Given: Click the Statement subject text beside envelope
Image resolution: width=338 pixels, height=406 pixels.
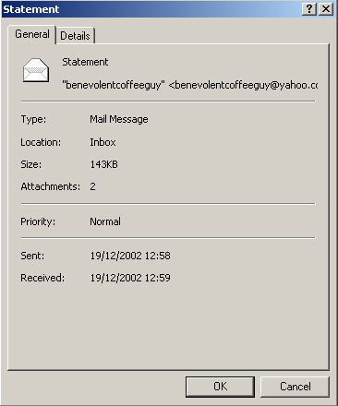Looking at the screenshot, I should (x=85, y=62).
